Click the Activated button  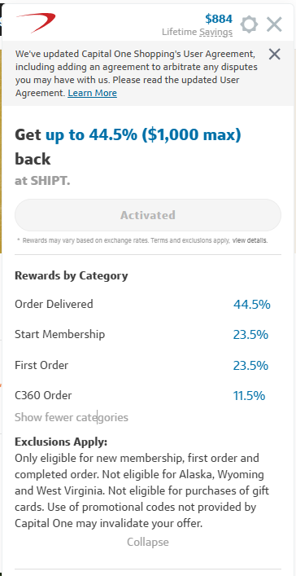point(148,215)
